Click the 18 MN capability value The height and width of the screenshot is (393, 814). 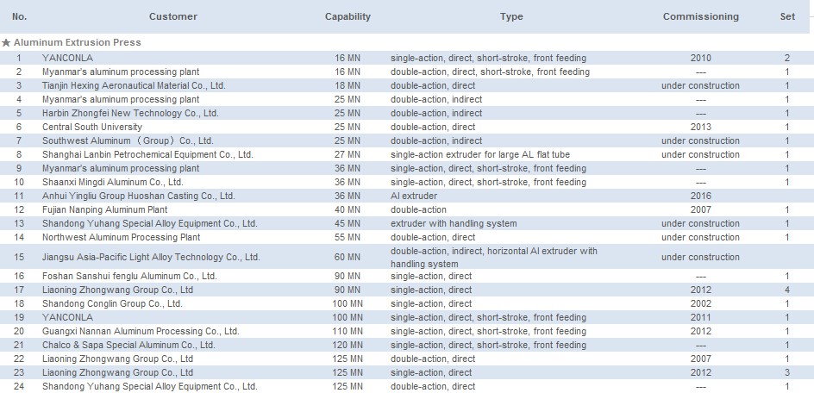pos(348,85)
